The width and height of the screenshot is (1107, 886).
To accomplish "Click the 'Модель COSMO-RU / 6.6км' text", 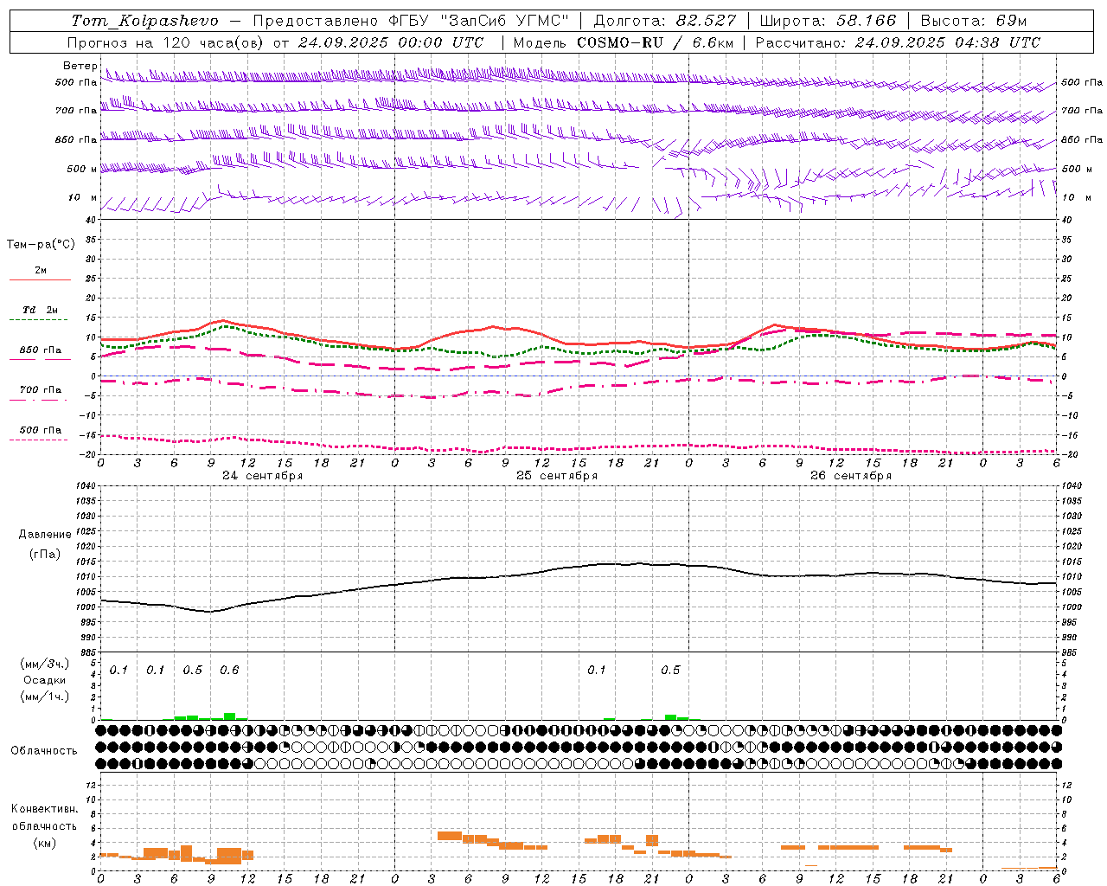I will point(623,42).
